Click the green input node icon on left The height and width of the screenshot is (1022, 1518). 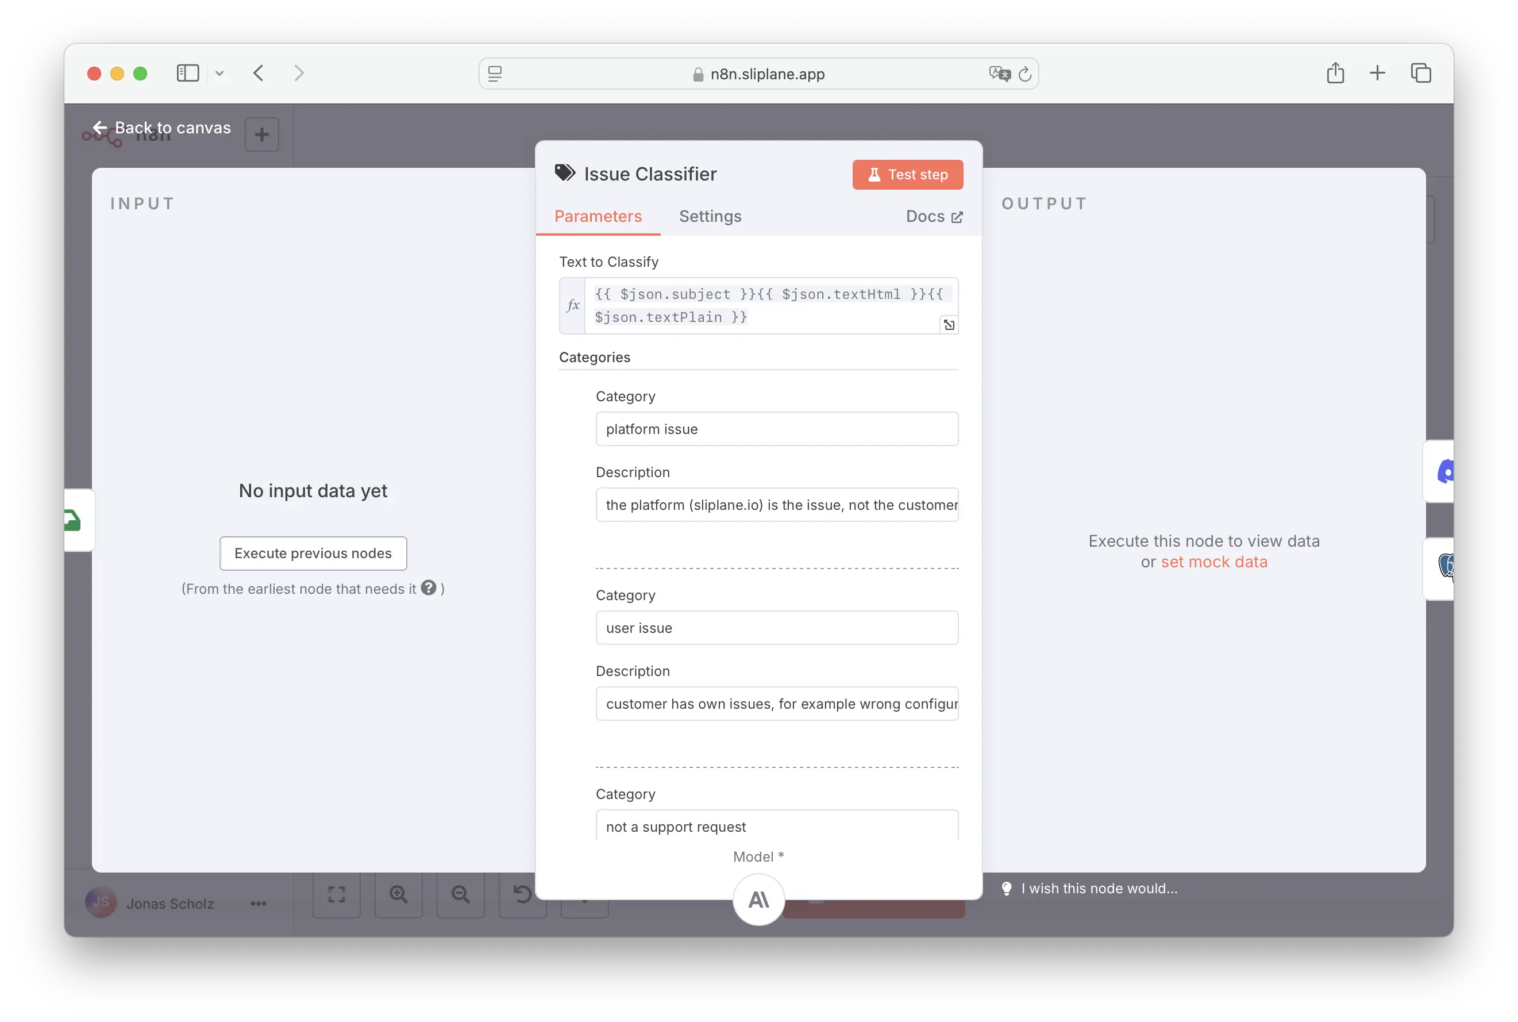point(74,520)
